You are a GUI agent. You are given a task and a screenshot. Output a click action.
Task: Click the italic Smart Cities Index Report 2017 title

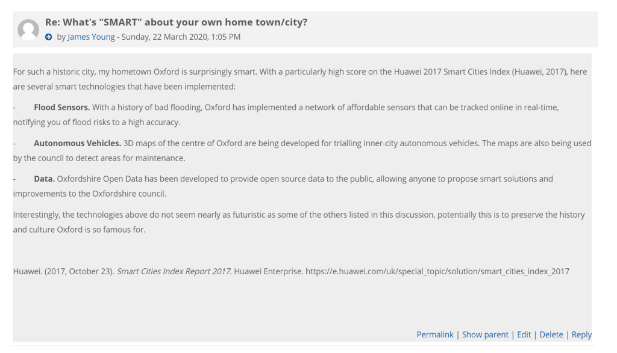174,272
